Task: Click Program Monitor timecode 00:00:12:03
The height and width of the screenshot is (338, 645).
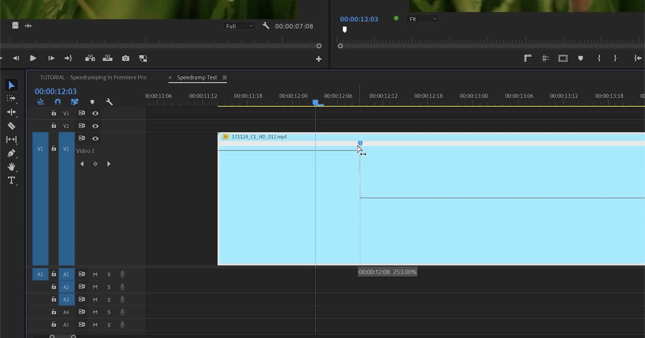Action: (x=359, y=19)
